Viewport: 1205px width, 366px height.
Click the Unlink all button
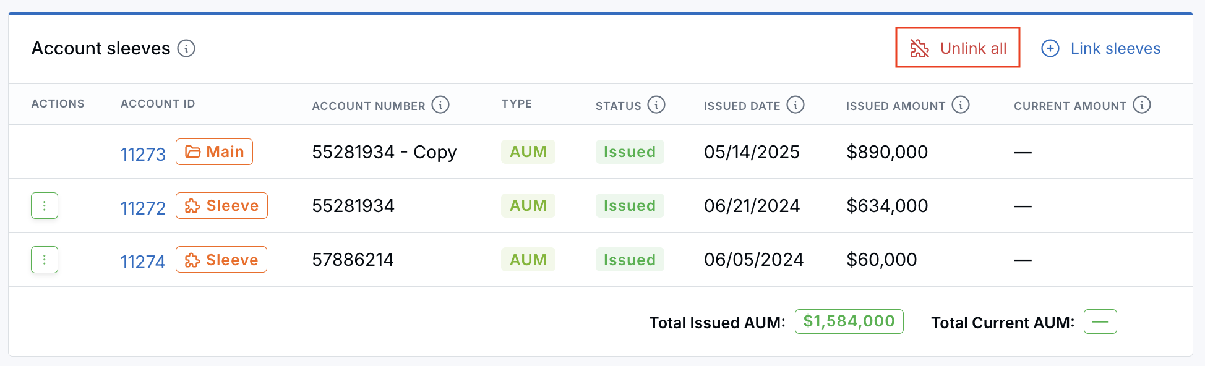pos(958,48)
